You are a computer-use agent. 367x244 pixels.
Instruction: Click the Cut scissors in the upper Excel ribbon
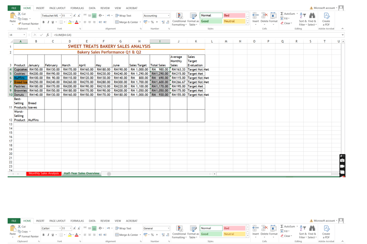tap(19, 14)
